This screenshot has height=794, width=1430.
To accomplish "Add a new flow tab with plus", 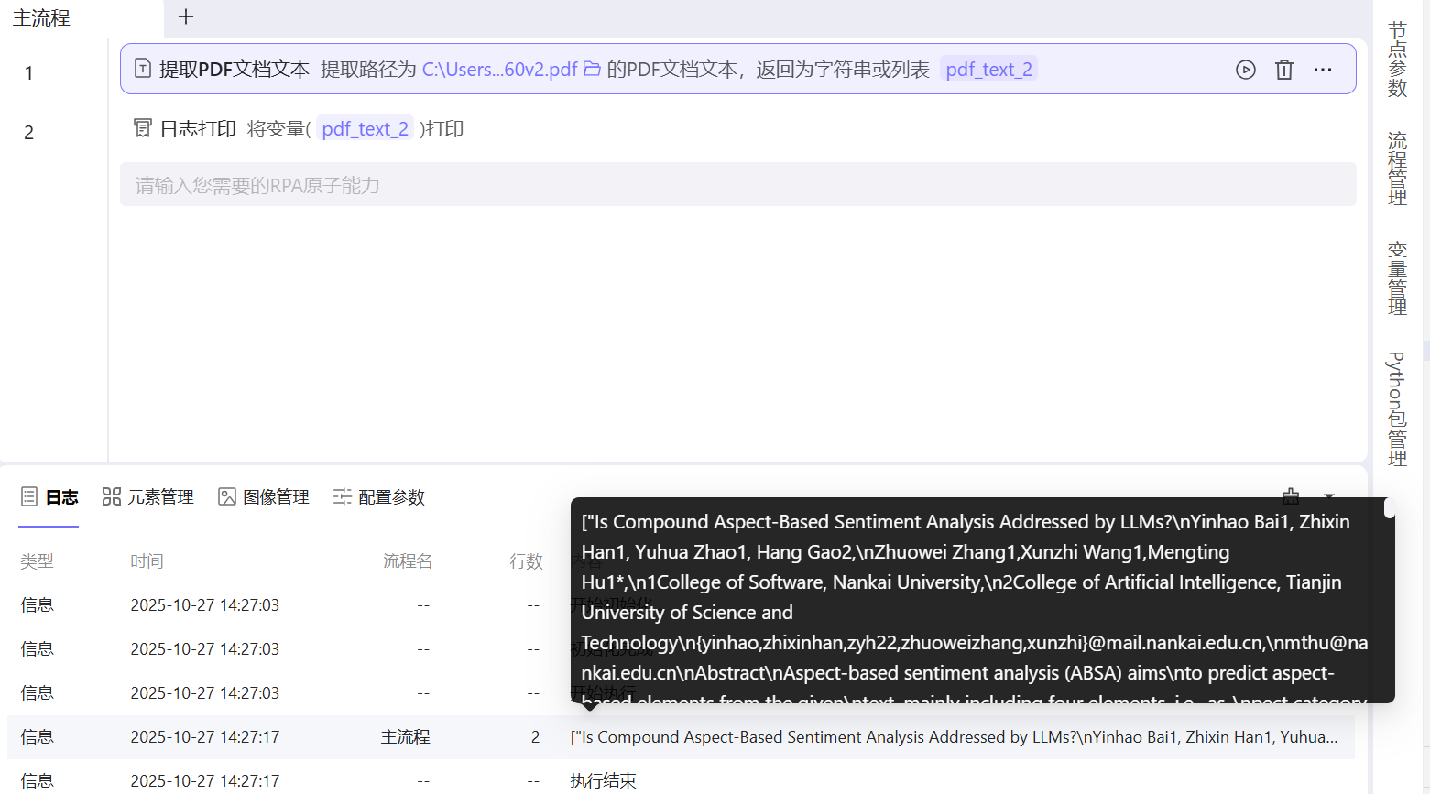I will pyautogui.click(x=186, y=17).
